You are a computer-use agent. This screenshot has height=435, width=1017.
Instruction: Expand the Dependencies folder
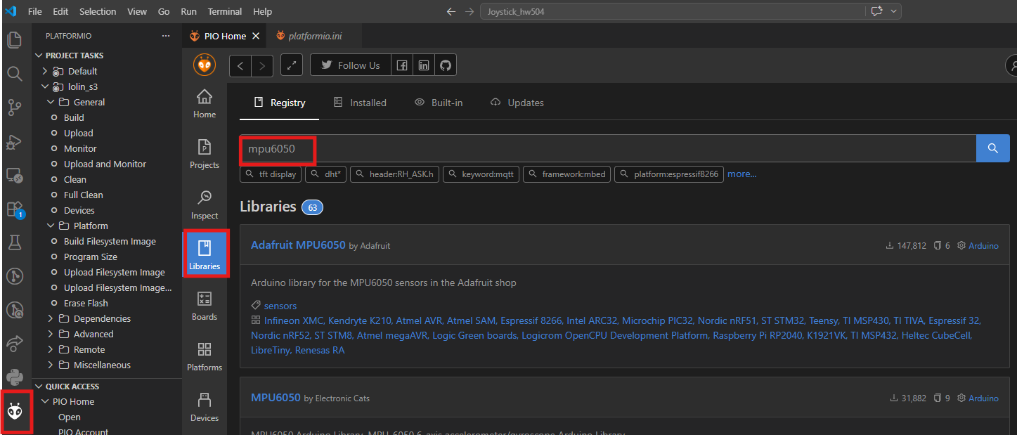[x=51, y=318]
